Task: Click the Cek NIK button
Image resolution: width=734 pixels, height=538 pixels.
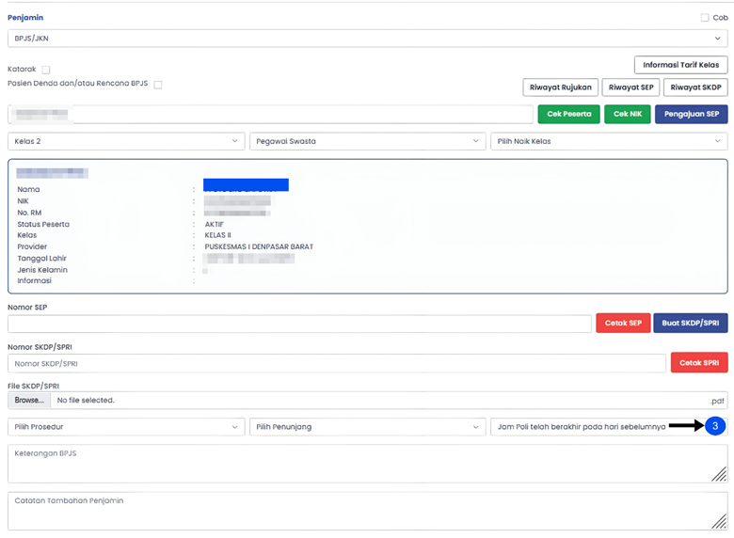Action: point(628,114)
